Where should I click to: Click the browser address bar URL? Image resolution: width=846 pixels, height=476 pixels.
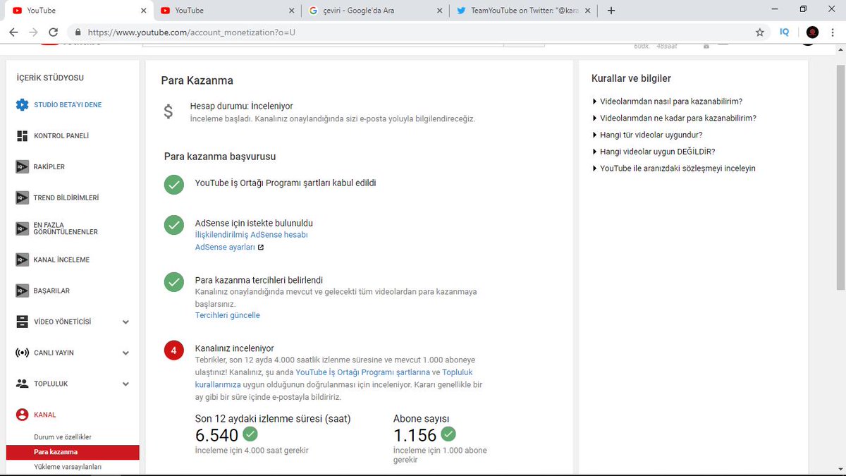pos(192,32)
